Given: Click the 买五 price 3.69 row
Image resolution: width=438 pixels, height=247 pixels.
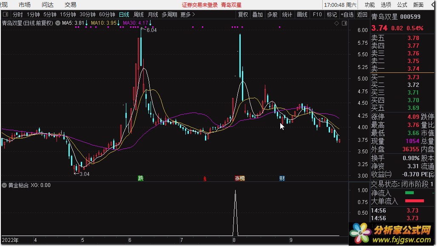Looking at the screenshot, I should (x=402, y=108).
